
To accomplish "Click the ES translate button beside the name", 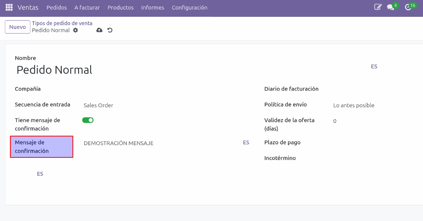I will 374,66.
